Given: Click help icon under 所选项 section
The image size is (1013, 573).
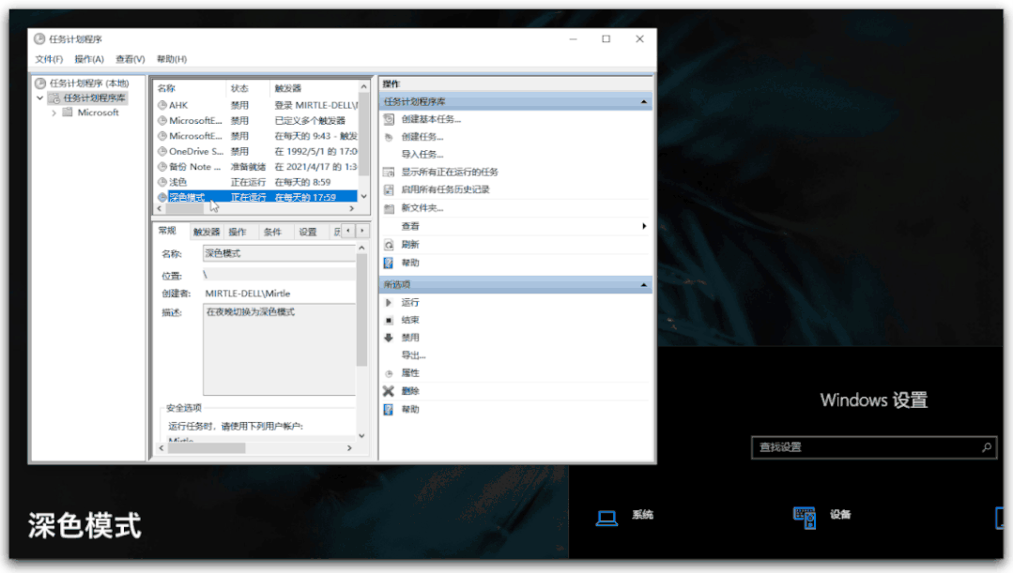Looking at the screenshot, I should [x=389, y=410].
